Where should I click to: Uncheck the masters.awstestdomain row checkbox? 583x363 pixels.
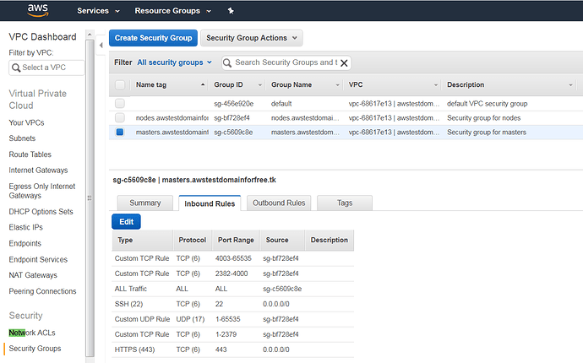[x=120, y=133]
